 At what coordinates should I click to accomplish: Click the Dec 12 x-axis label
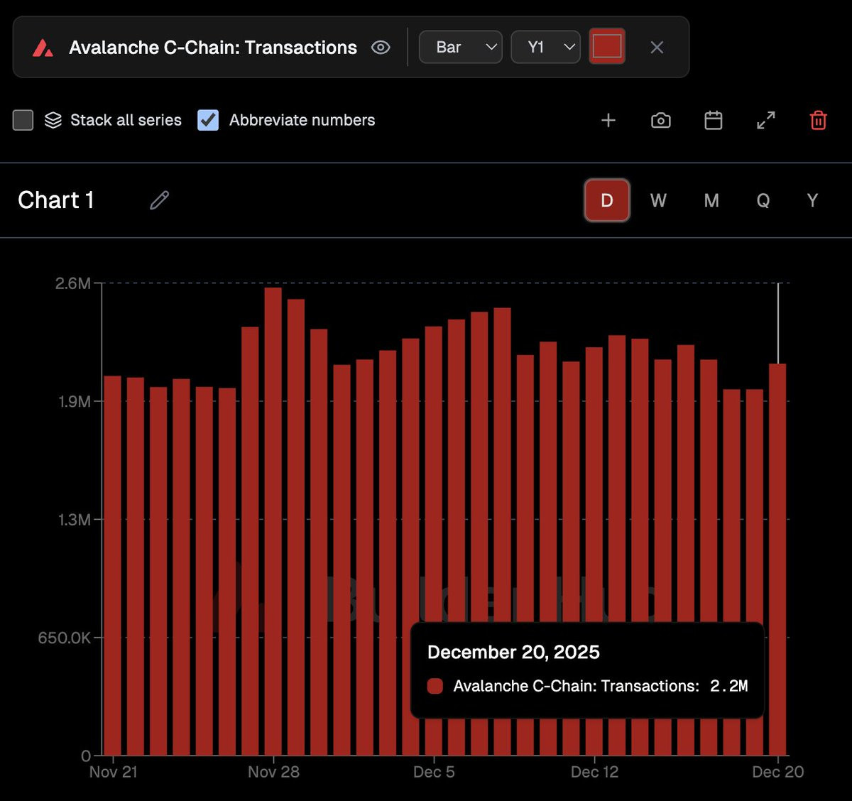[594, 772]
